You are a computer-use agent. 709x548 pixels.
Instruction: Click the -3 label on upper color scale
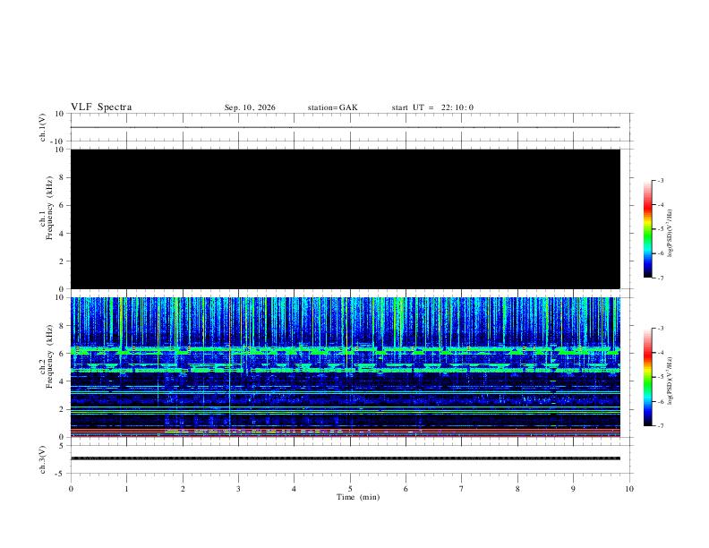(660, 180)
